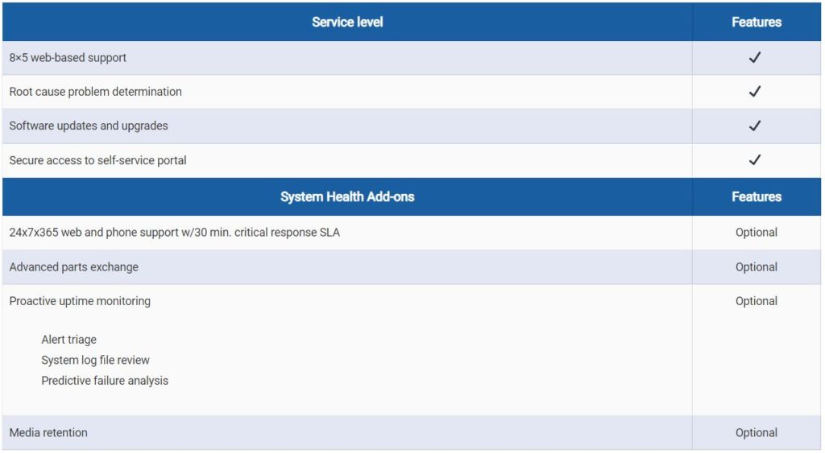825x454 pixels.
Task: Click the 8×5 web-based support row text
Action: pos(68,58)
